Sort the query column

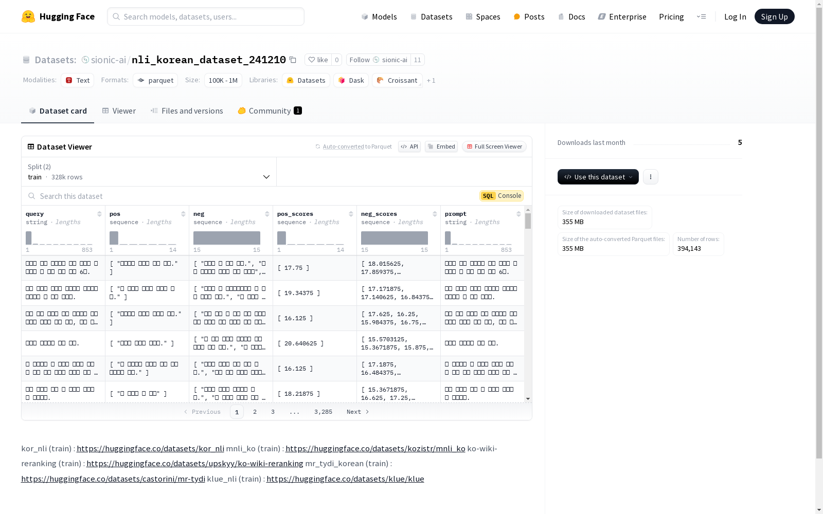99,214
